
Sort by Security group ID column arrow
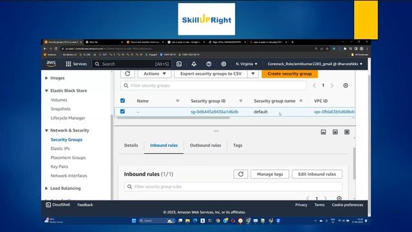(241, 101)
